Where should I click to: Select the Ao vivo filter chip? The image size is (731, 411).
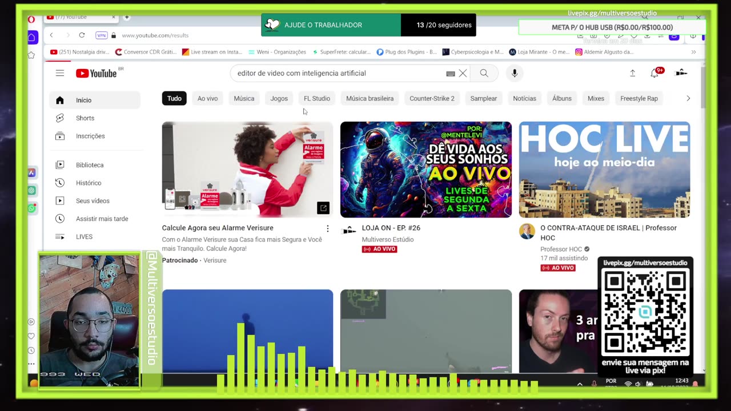coord(208,99)
